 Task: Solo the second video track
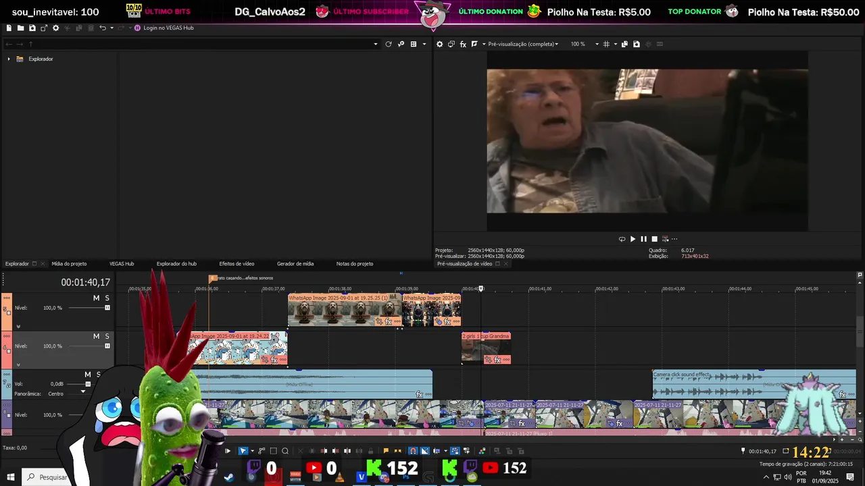[107, 336]
